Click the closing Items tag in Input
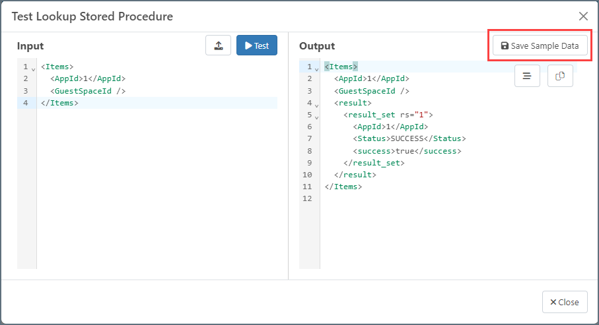This screenshot has height=325, width=599. [x=59, y=103]
